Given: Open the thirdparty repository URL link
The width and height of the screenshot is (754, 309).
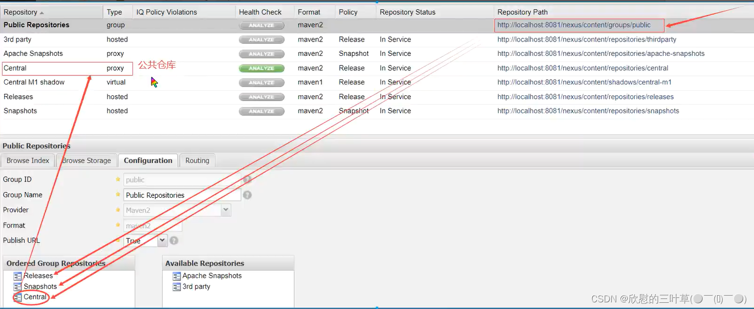Looking at the screenshot, I should point(587,39).
